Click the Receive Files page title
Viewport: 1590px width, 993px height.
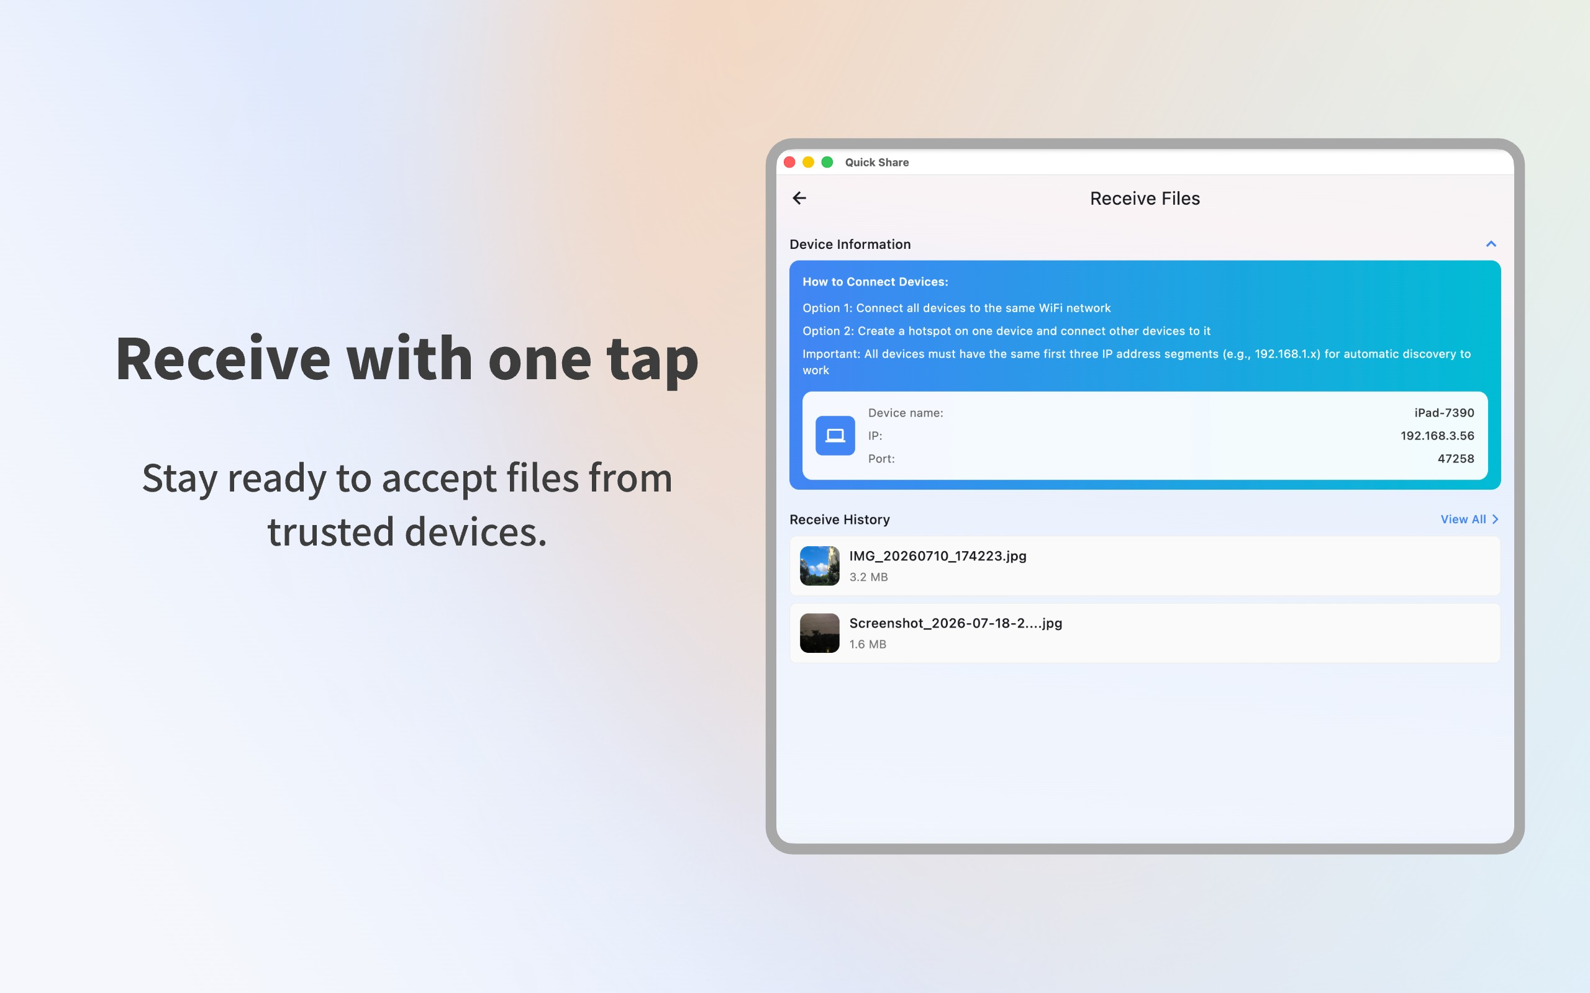1145,199
